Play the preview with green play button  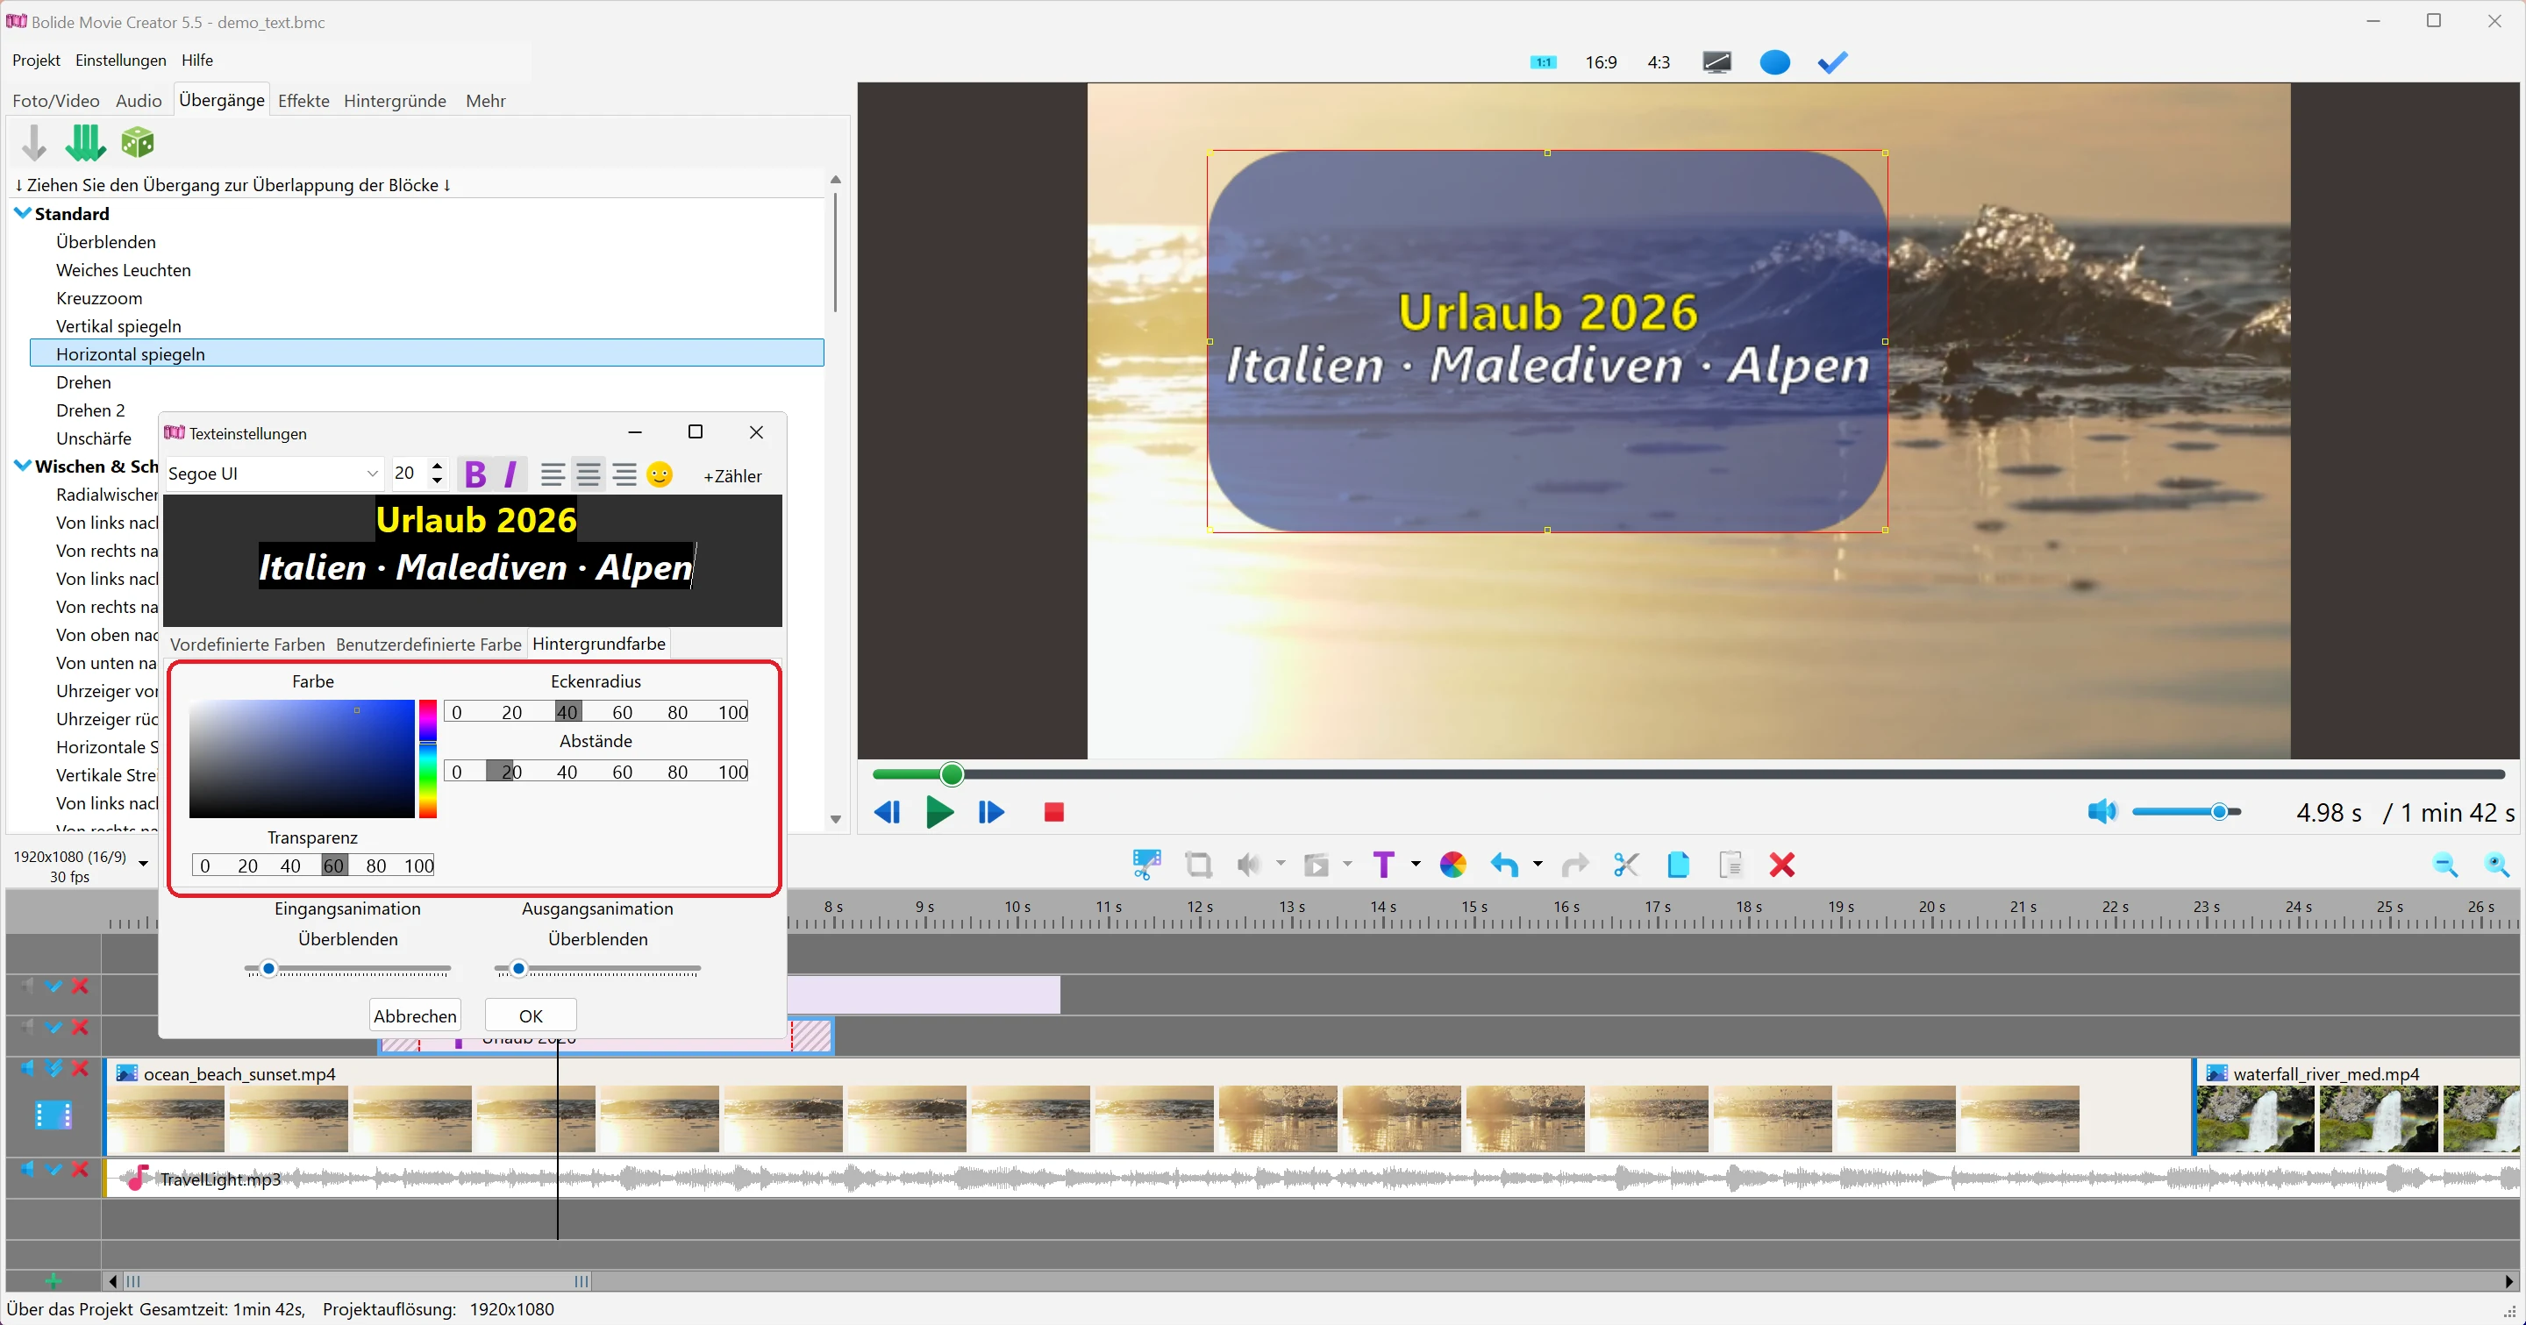tap(939, 812)
